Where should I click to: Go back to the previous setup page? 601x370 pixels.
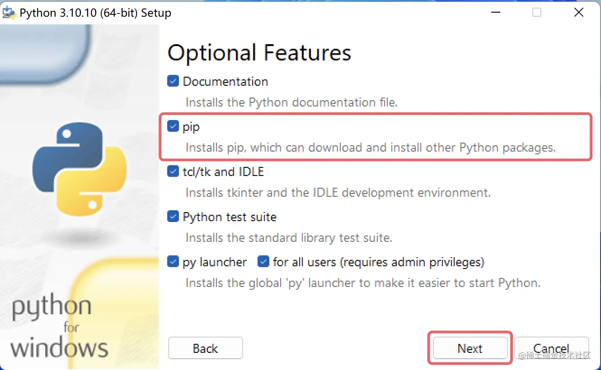pos(205,348)
